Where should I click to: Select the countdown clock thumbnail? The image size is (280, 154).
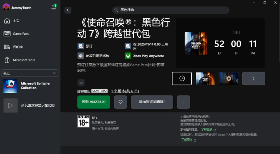point(182,79)
